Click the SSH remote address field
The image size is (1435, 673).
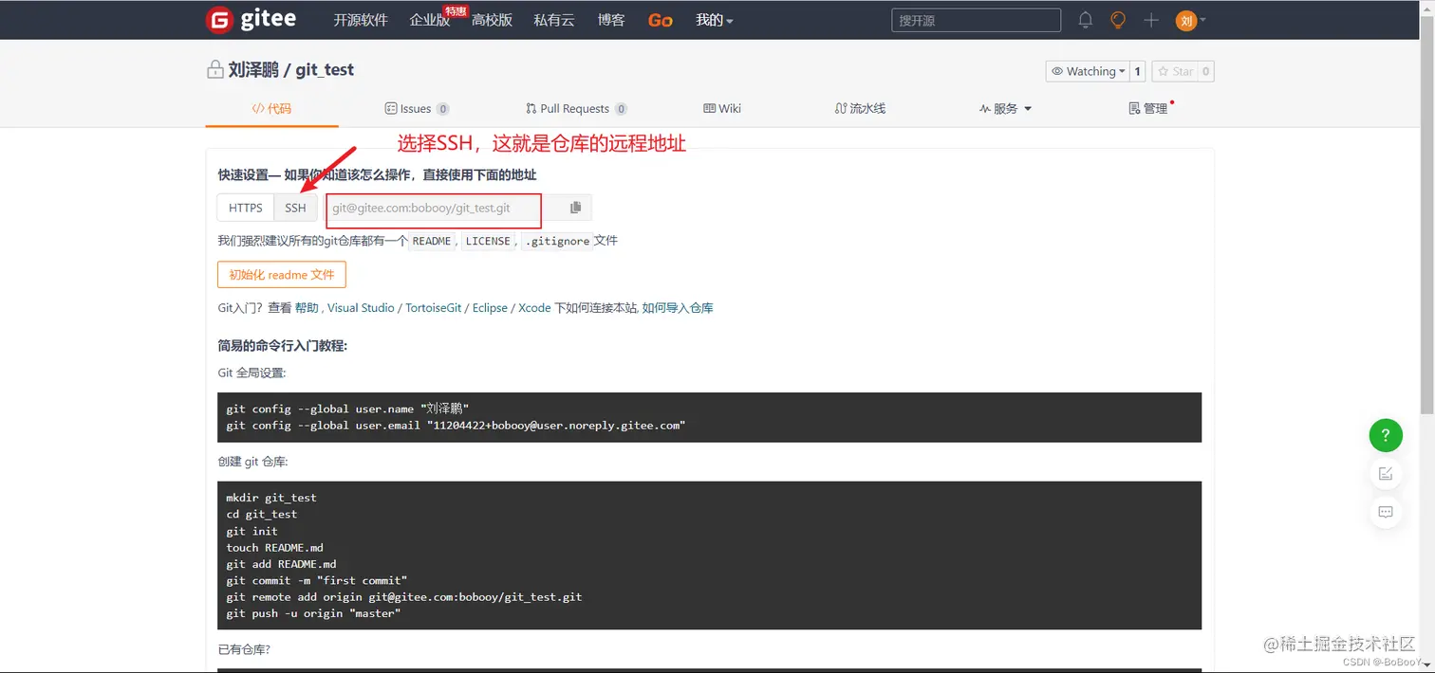433,208
